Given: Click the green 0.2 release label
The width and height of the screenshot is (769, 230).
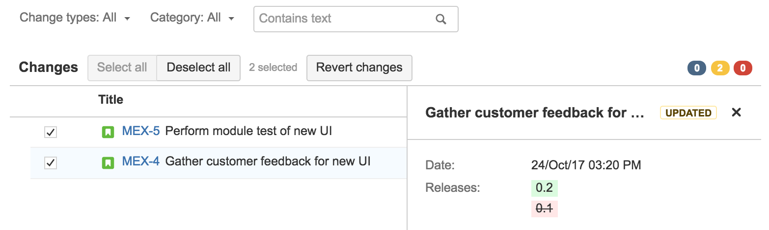Looking at the screenshot, I should [x=544, y=188].
